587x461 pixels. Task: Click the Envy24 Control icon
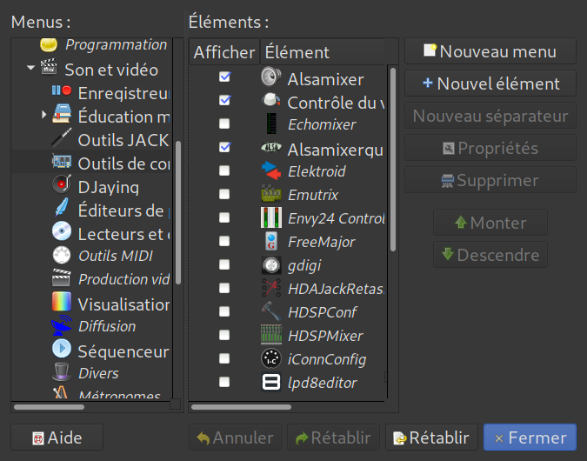pyautogui.click(x=271, y=218)
